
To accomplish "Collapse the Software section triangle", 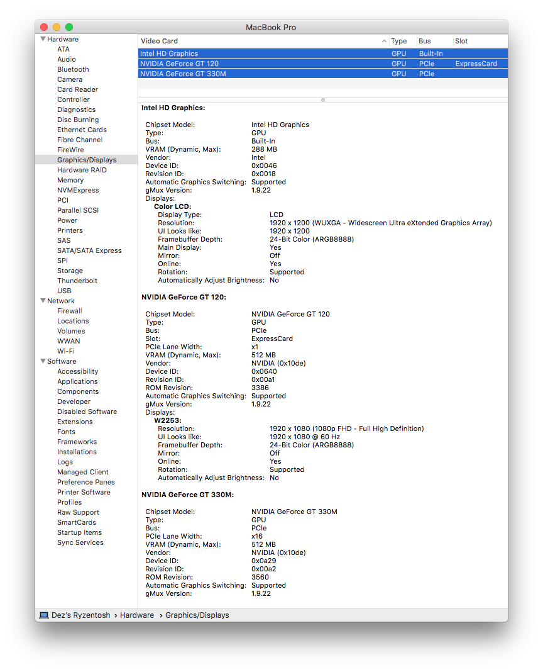I will pos(43,361).
